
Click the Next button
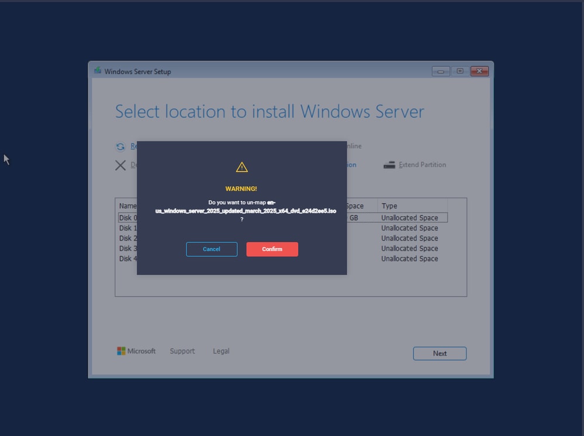point(439,353)
